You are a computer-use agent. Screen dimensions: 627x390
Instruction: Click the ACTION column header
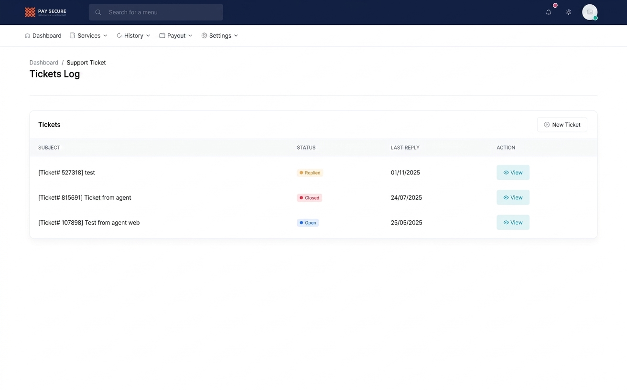[x=506, y=148]
